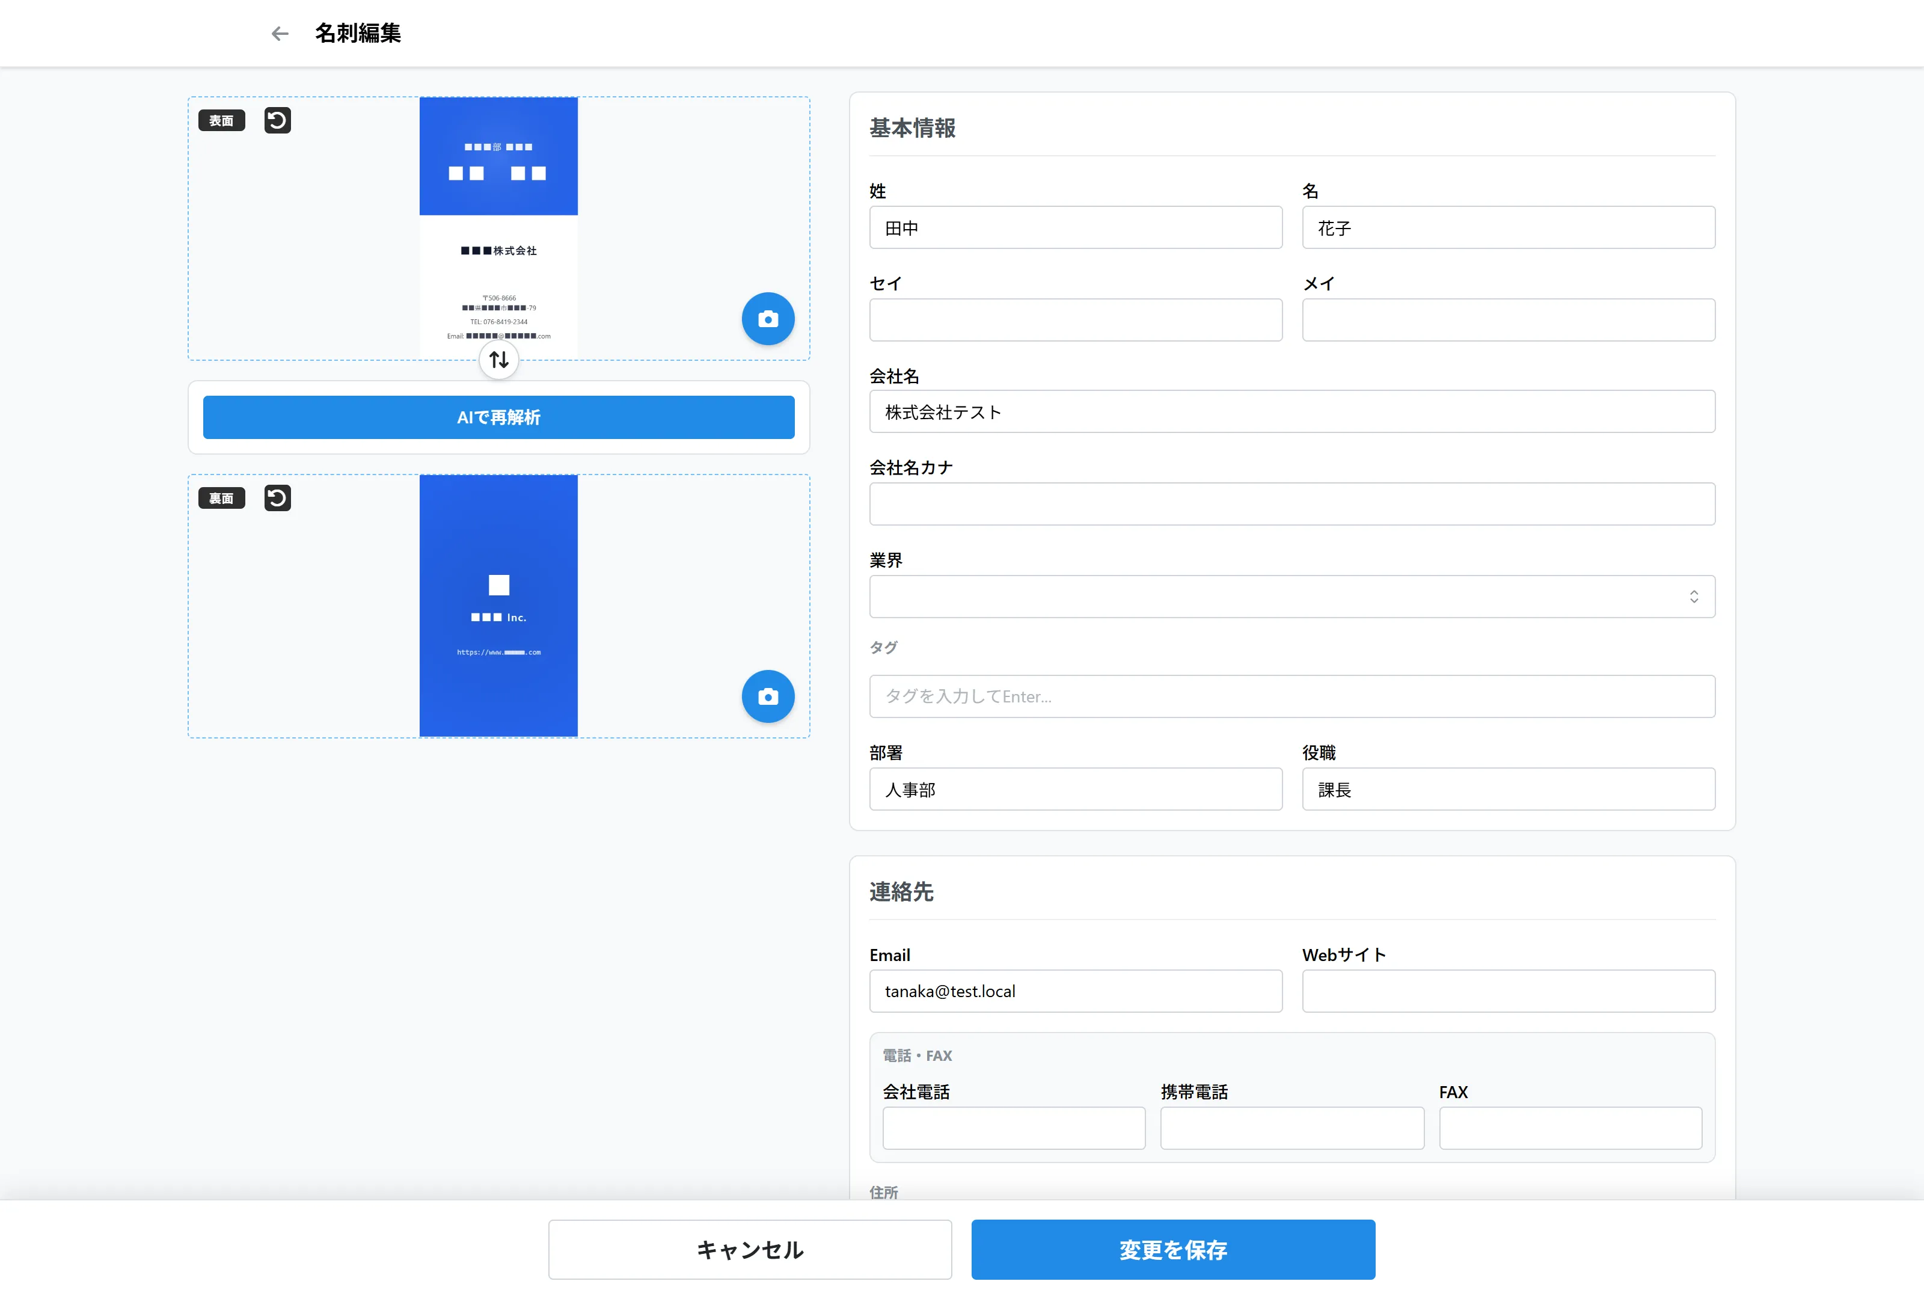Cancel editing via キャンセル button

[x=749, y=1249]
